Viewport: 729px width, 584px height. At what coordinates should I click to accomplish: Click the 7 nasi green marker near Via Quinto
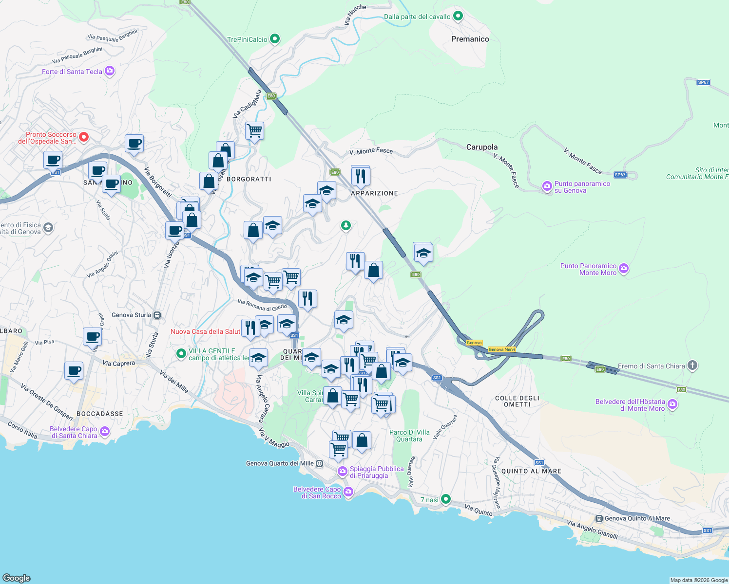tap(446, 499)
